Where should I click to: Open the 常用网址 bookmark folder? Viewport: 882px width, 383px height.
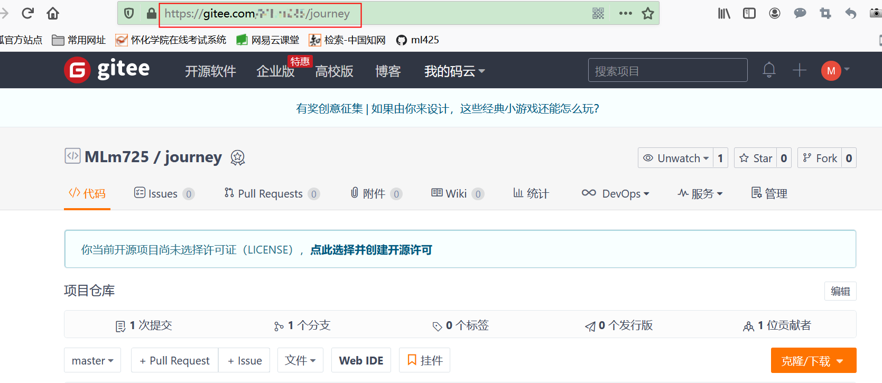(x=79, y=40)
